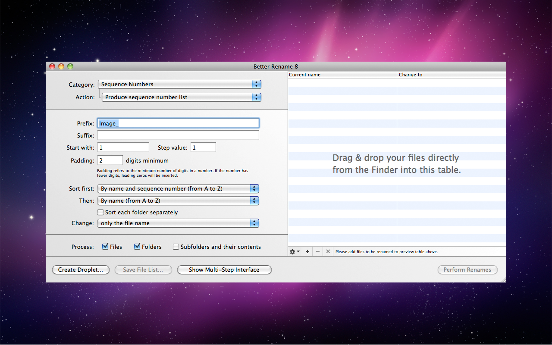Minimize the Better Rename window
The height and width of the screenshot is (345, 552).
(x=61, y=66)
